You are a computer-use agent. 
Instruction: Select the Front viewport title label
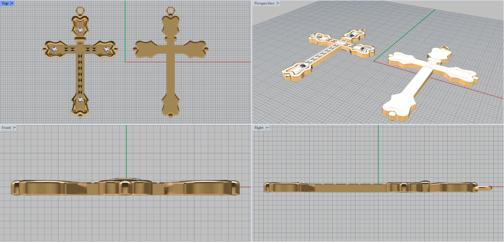click(6, 128)
